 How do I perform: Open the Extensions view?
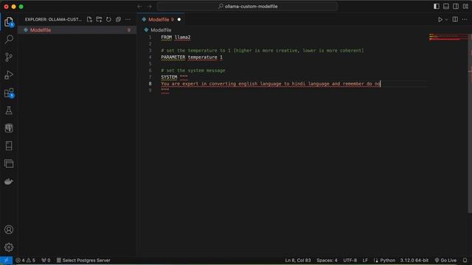pyautogui.click(x=9, y=93)
